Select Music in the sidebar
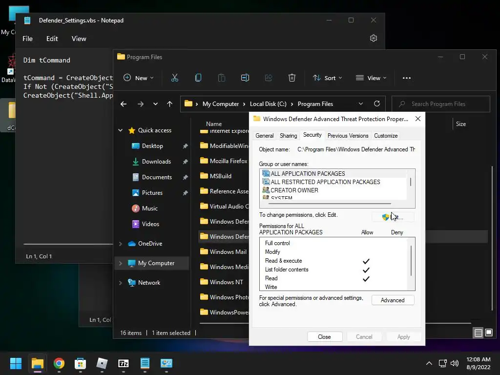500x375 pixels. pos(149,208)
